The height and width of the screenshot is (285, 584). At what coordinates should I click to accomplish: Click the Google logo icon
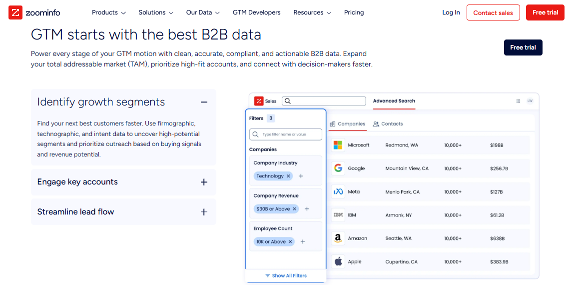tap(338, 168)
